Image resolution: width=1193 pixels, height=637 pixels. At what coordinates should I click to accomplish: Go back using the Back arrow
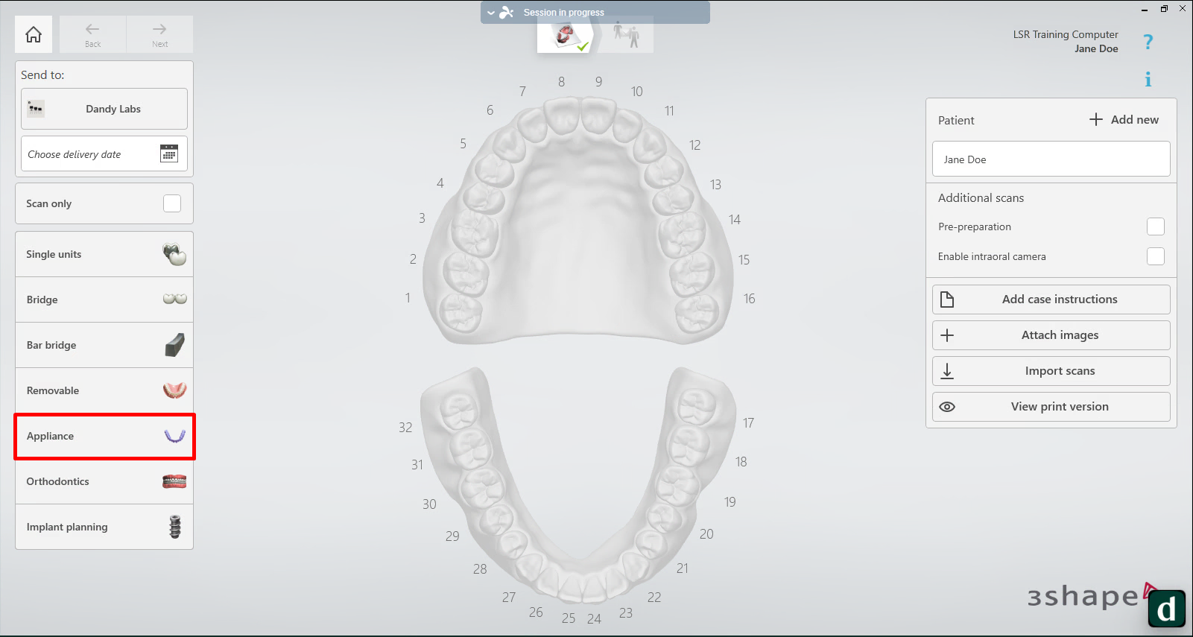pos(92,34)
